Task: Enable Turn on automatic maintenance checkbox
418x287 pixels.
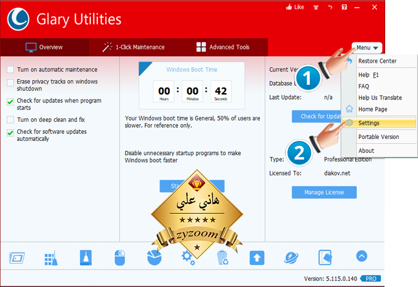Action: pos(10,70)
